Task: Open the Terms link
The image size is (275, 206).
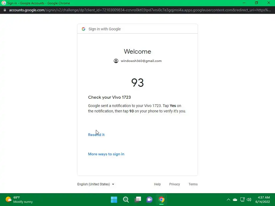Action: click(193, 184)
